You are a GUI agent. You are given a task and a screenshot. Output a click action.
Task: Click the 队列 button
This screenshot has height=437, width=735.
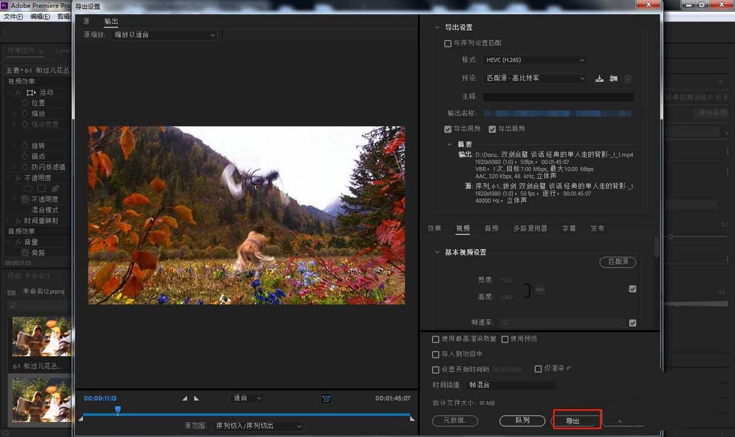coord(522,420)
